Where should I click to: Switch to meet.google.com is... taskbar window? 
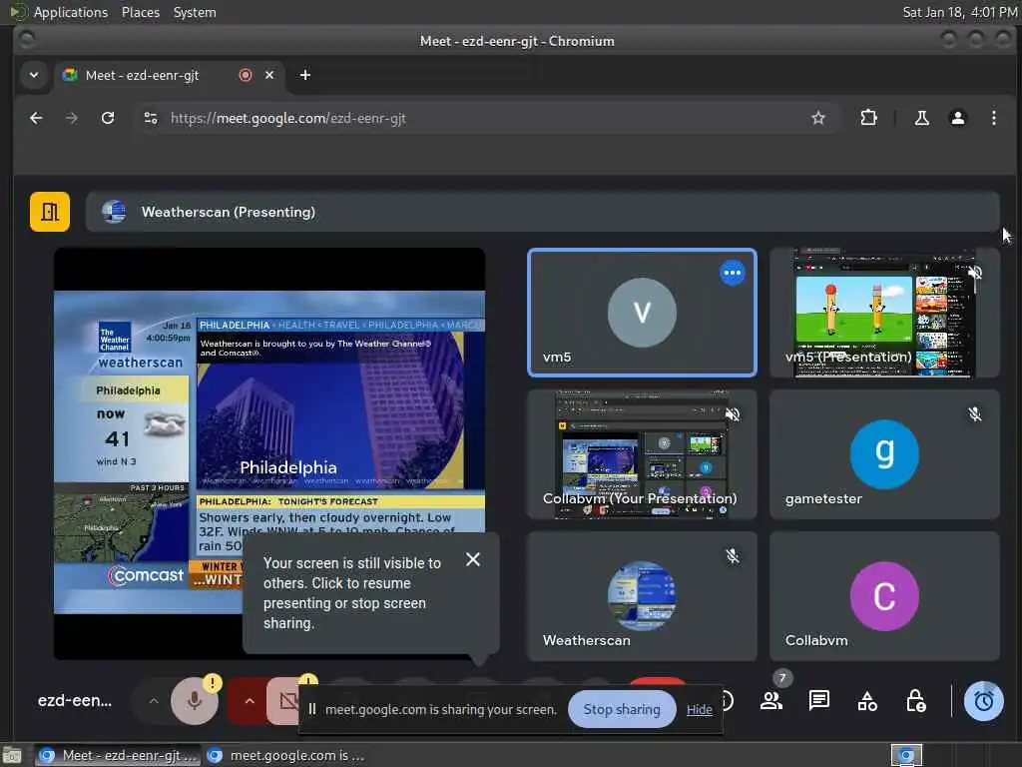286,755
